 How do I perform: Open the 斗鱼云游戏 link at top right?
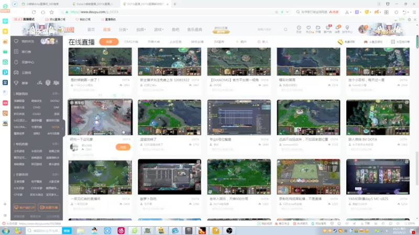pyautogui.click(x=373, y=42)
